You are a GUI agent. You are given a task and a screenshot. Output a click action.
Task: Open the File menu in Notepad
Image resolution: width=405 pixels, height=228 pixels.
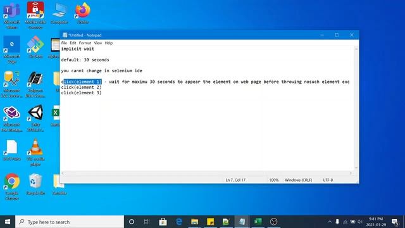[64, 43]
